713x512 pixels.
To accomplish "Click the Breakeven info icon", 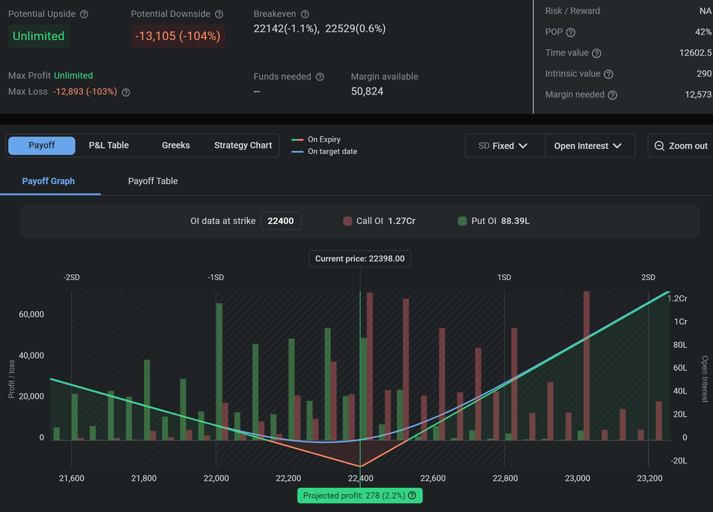I will [305, 14].
